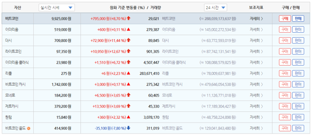This screenshot has width=312, height=135.
Task: Select the 라이트코인 asset name
Action: coord(13,51)
